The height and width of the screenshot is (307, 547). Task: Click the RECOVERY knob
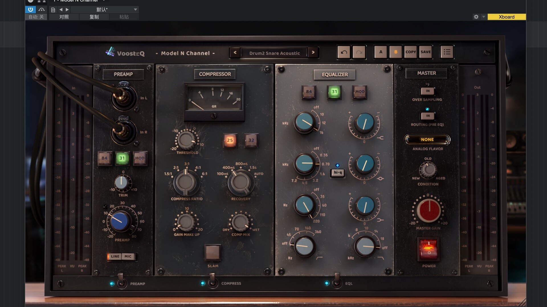(241, 182)
